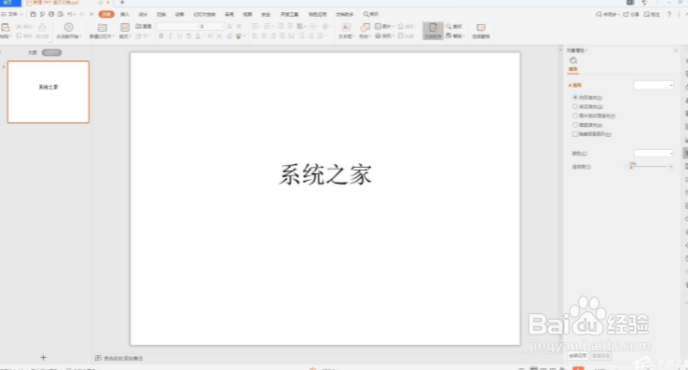This screenshot has height=370, width=688.
Task: Toggle Bold formatting
Action: 161,36
